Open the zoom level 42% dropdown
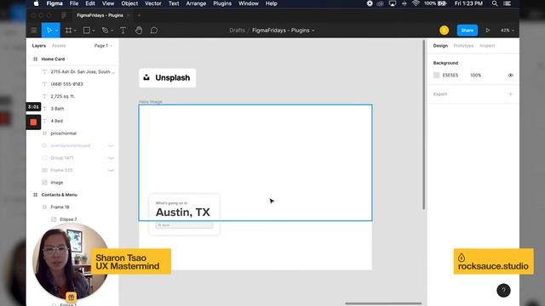 (x=508, y=31)
